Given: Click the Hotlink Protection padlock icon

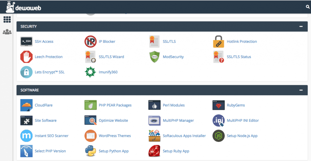Looking at the screenshot, I should 219,41.
